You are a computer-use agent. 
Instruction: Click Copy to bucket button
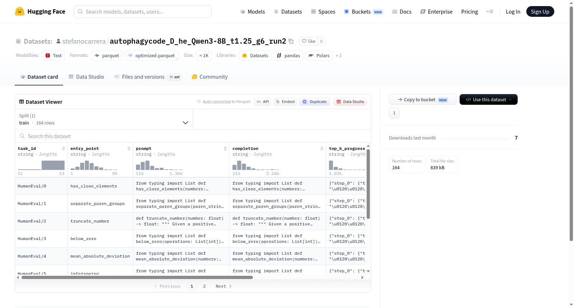pyautogui.click(x=423, y=99)
